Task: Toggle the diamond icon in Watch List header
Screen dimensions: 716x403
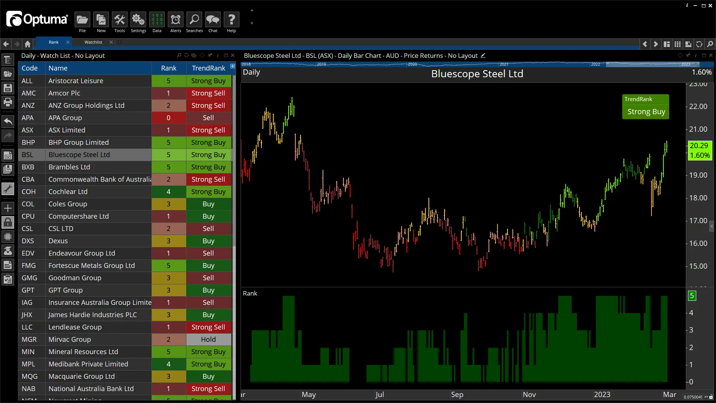Action: (202, 55)
